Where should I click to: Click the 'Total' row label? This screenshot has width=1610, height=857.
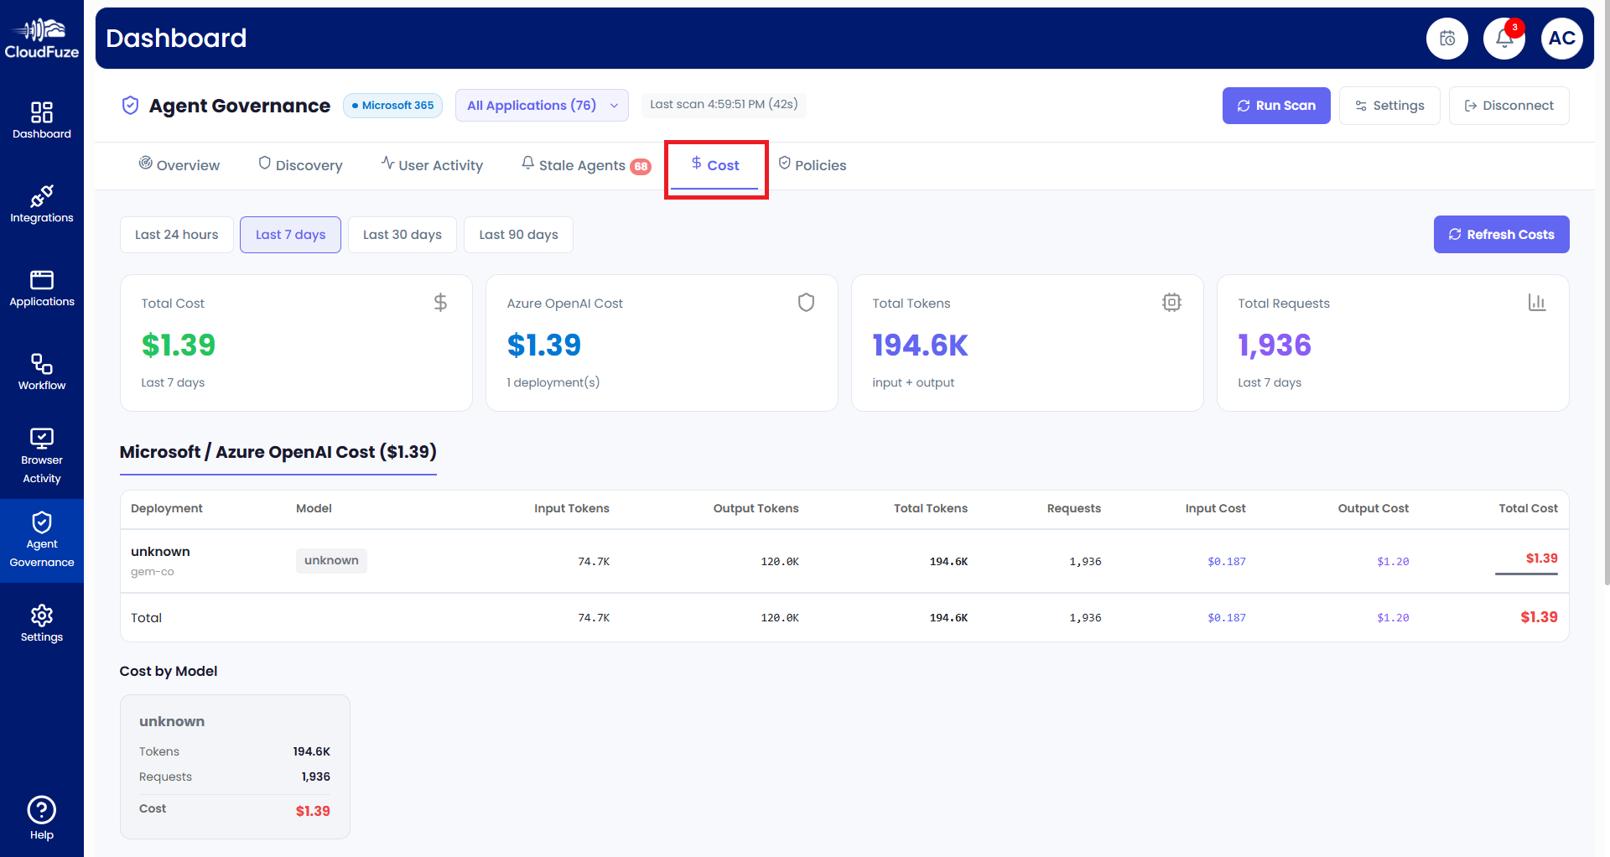point(146,618)
